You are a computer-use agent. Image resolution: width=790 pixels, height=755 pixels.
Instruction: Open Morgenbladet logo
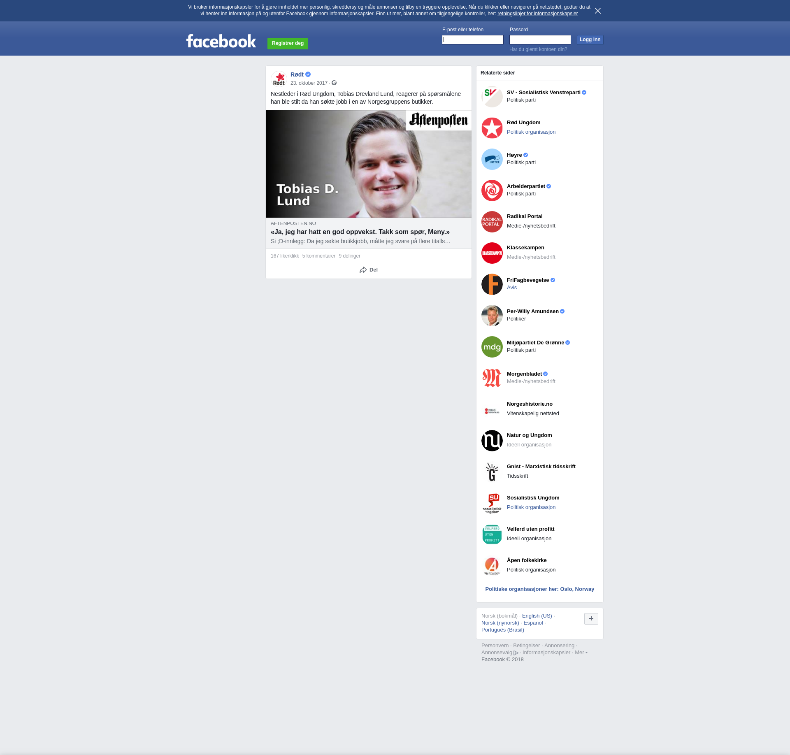coord(492,378)
